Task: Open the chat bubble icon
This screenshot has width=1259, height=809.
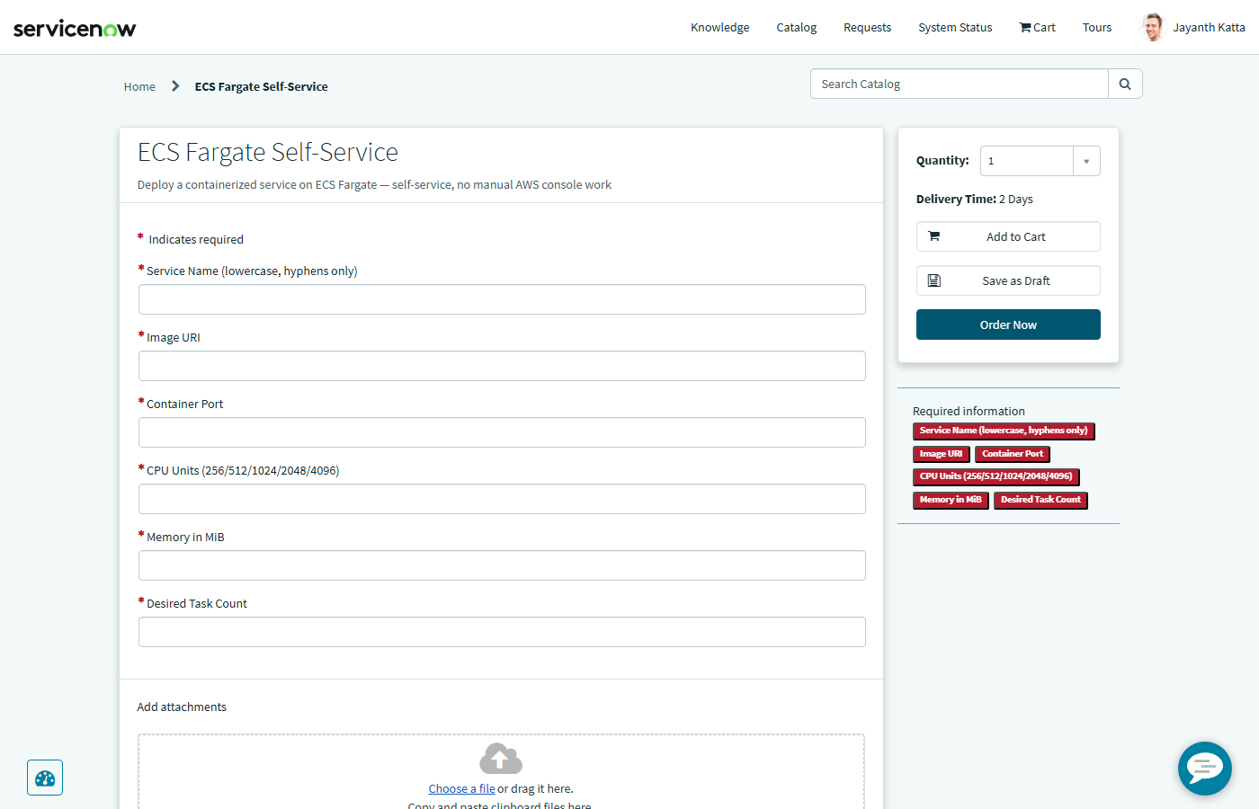Action: 1205,769
